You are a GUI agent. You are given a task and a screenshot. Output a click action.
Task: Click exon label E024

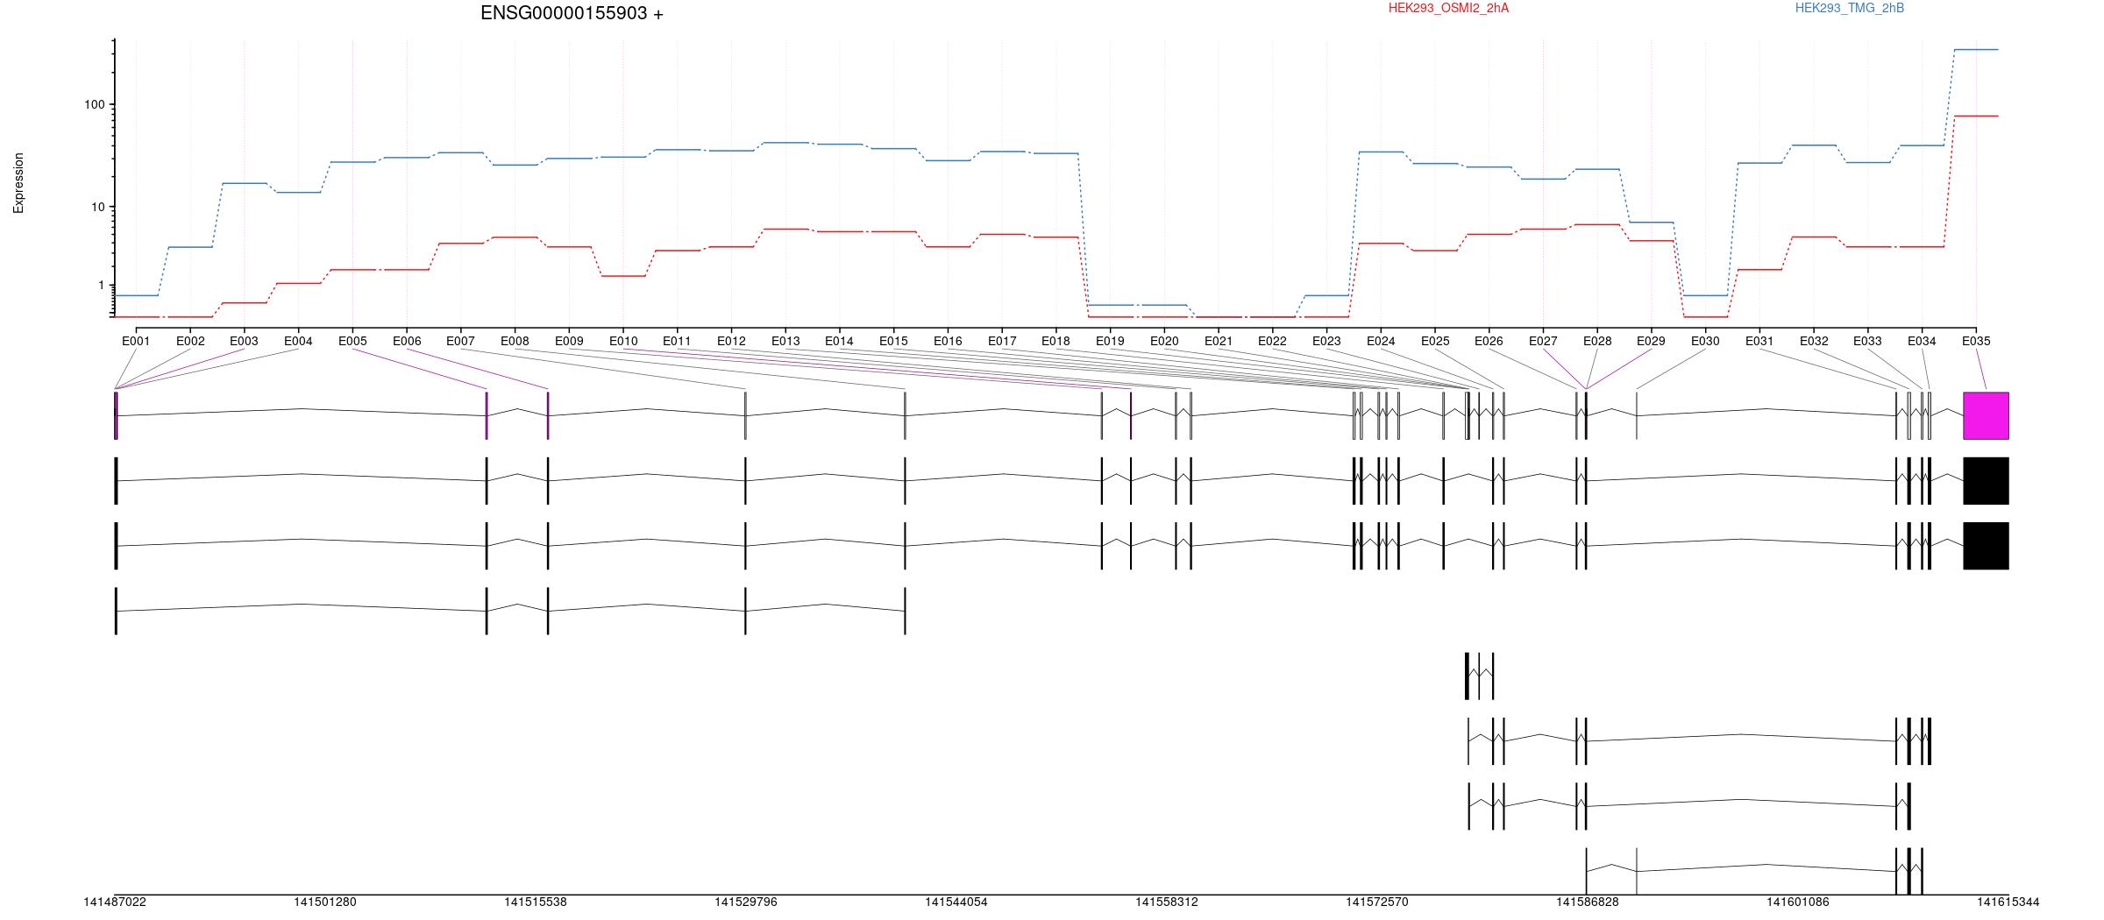1381,341
